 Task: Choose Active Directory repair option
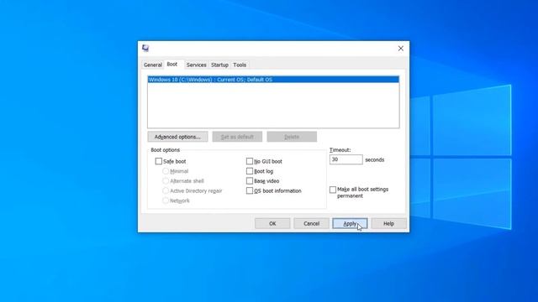pyautogui.click(x=166, y=190)
